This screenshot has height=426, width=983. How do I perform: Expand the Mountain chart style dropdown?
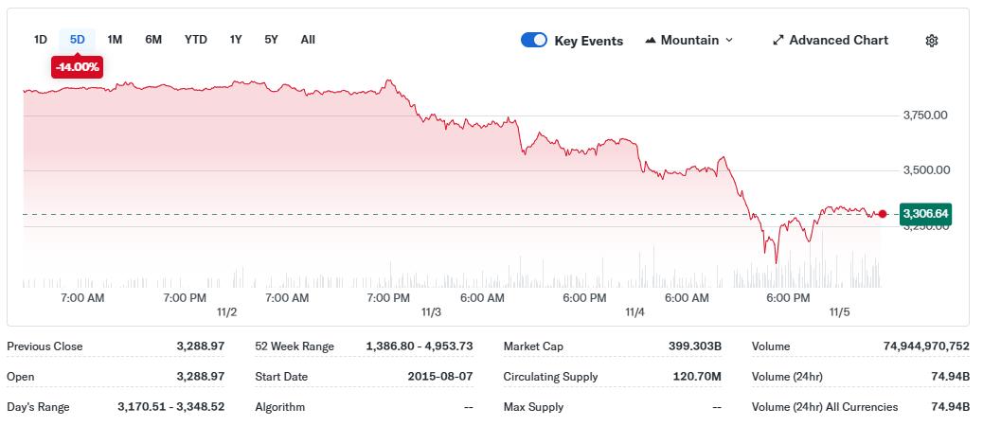click(728, 41)
